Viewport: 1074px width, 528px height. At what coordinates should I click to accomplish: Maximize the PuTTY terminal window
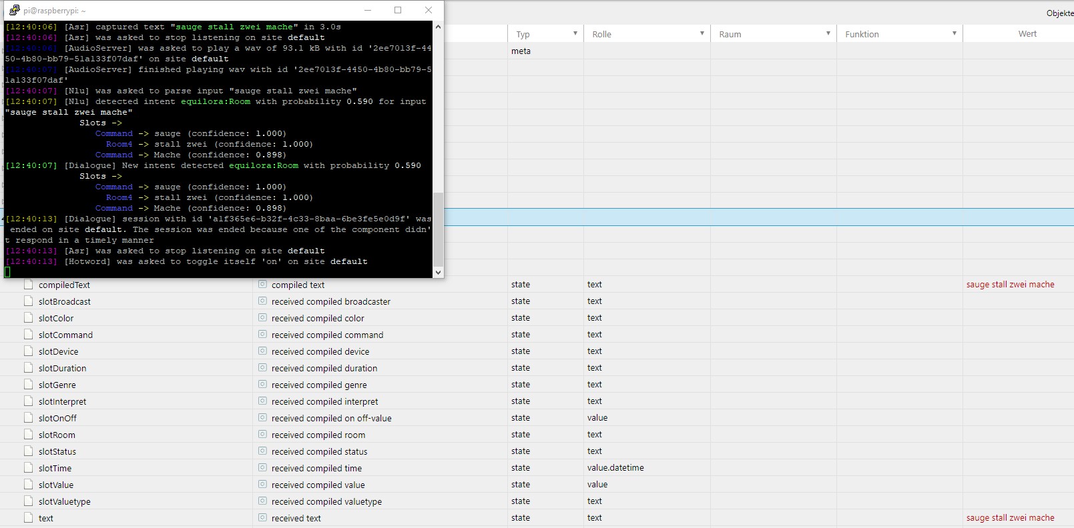398,10
